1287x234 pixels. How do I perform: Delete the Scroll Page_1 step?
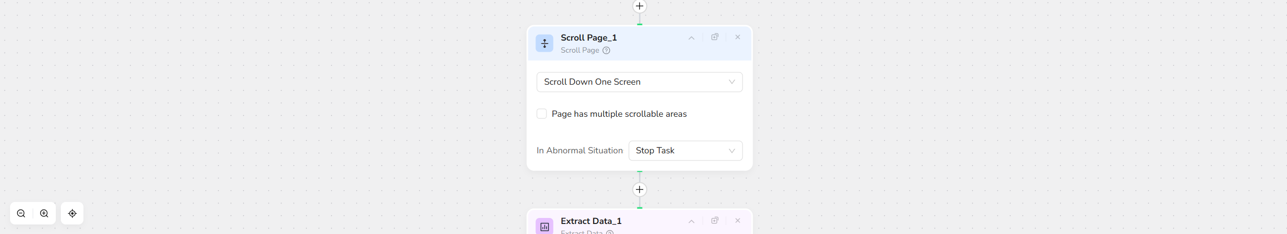click(x=738, y=37)
